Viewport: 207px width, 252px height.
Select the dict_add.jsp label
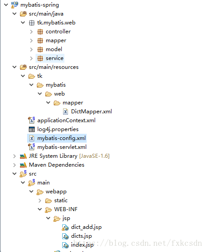[x=86, y=227]
